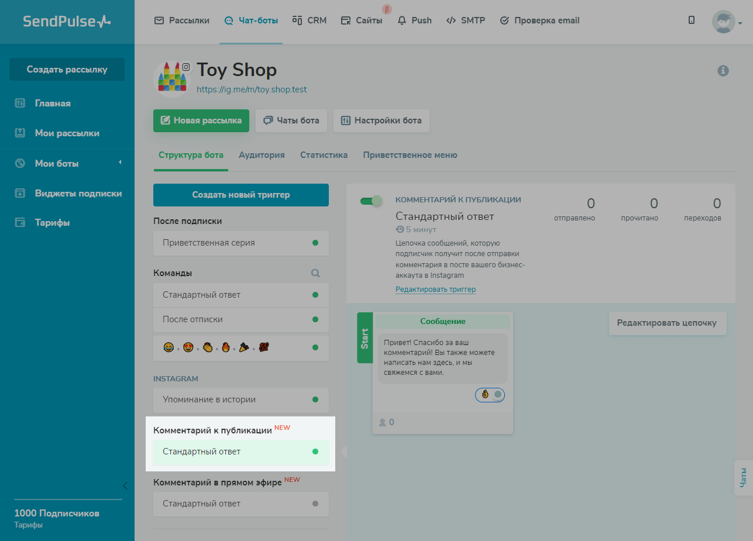Viewport: 753px width, 541px height.
Task: Open Виджеты подписки in the sidebar
Action: pos(78,193)
